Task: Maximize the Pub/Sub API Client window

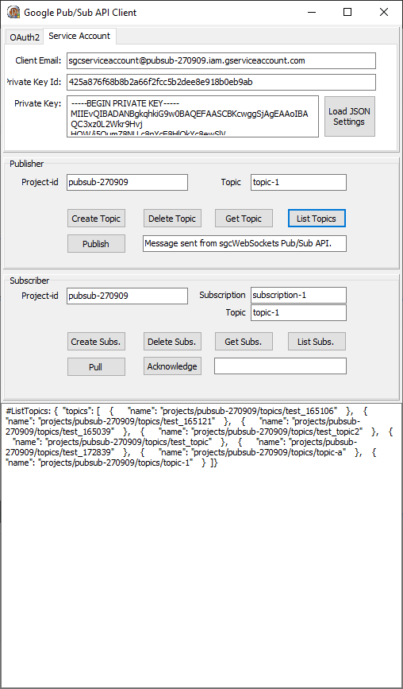Action: pos(347,12)
